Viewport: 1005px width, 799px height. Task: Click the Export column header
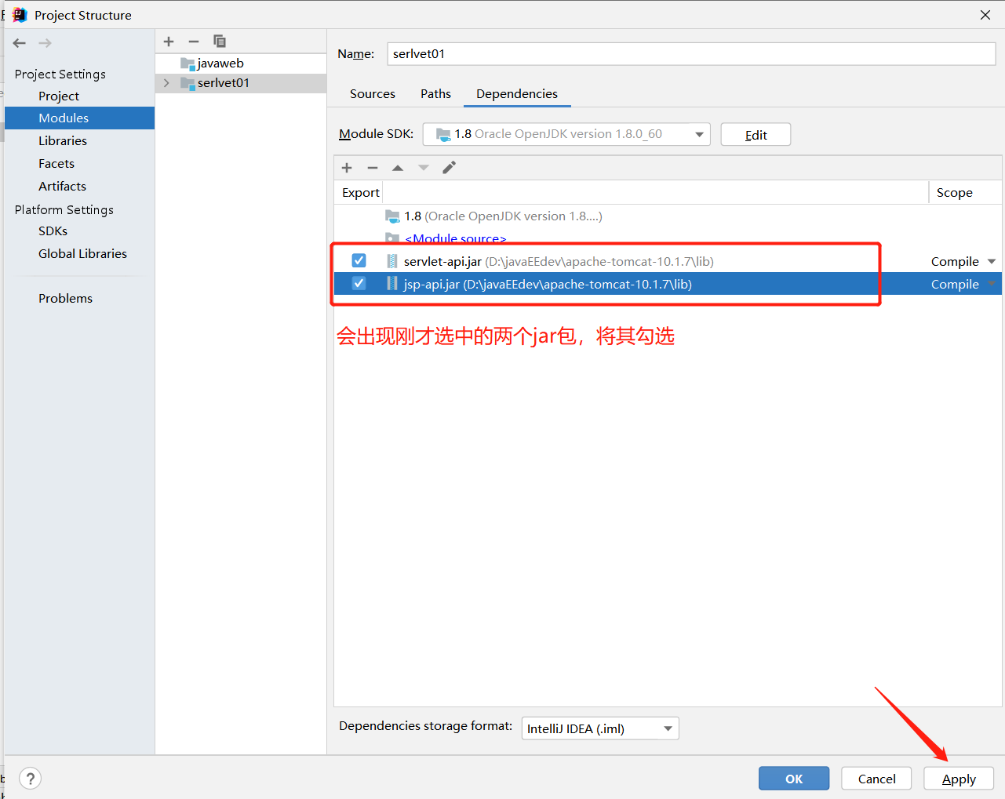360,193
